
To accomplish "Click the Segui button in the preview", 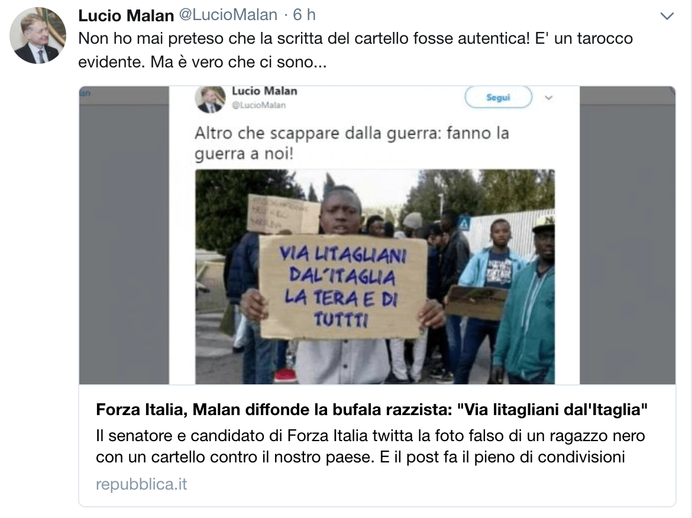I will [x=498, y=97].
